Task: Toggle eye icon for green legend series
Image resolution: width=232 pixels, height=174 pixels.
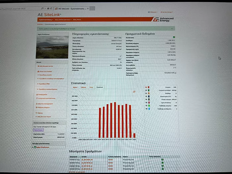Action: tap(146, 90)
